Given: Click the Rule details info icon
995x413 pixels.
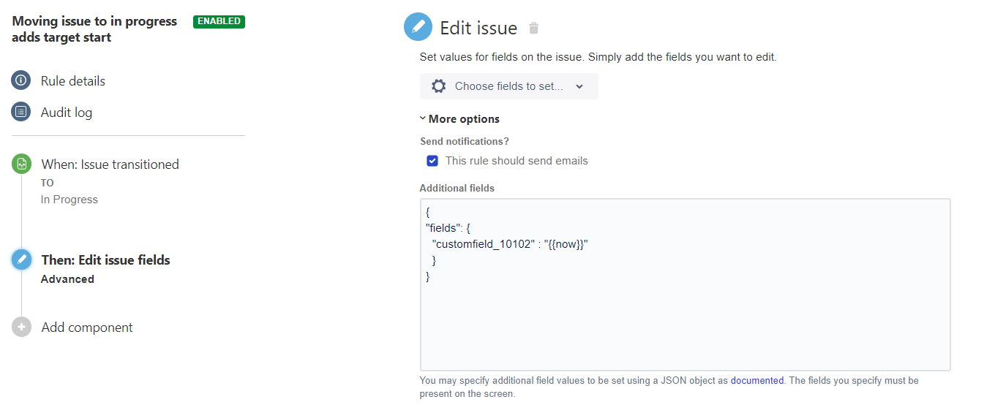Looking at the screenshot, I should tap(21, 80).
